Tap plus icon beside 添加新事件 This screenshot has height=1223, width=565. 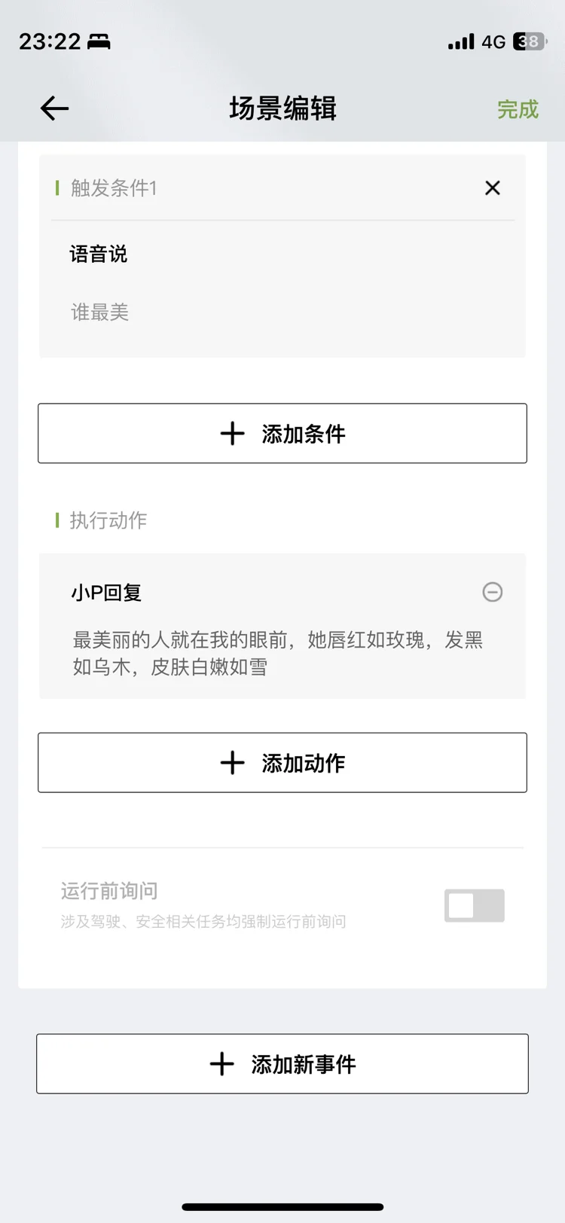[222, 1064]
